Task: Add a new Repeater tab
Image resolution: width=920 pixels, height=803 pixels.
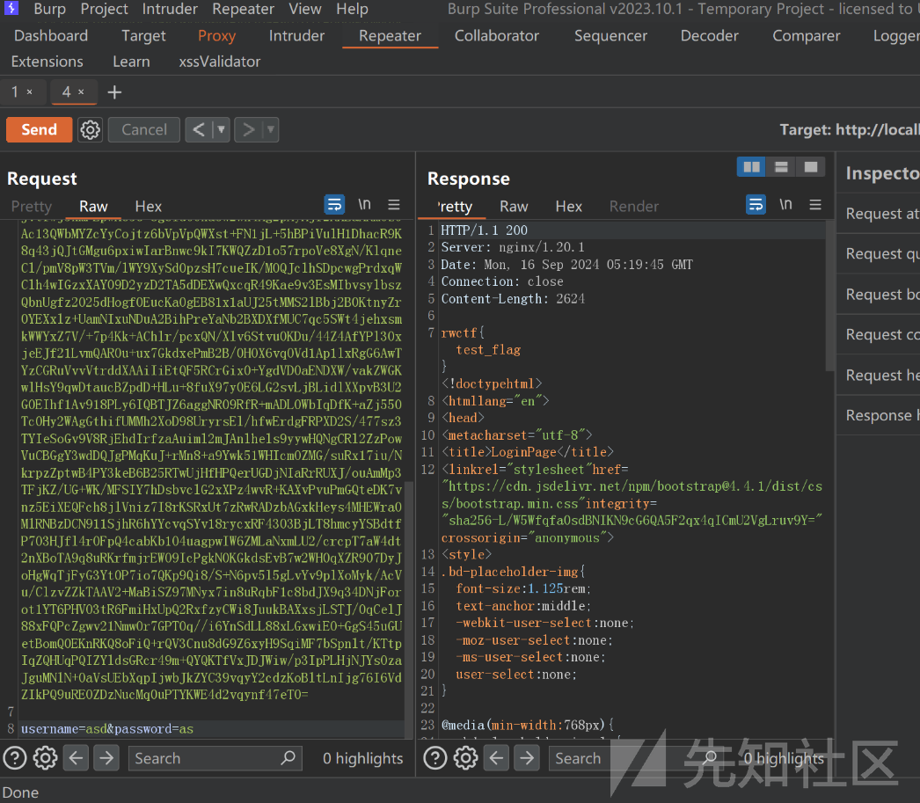Action: click(x=114, y=92)
